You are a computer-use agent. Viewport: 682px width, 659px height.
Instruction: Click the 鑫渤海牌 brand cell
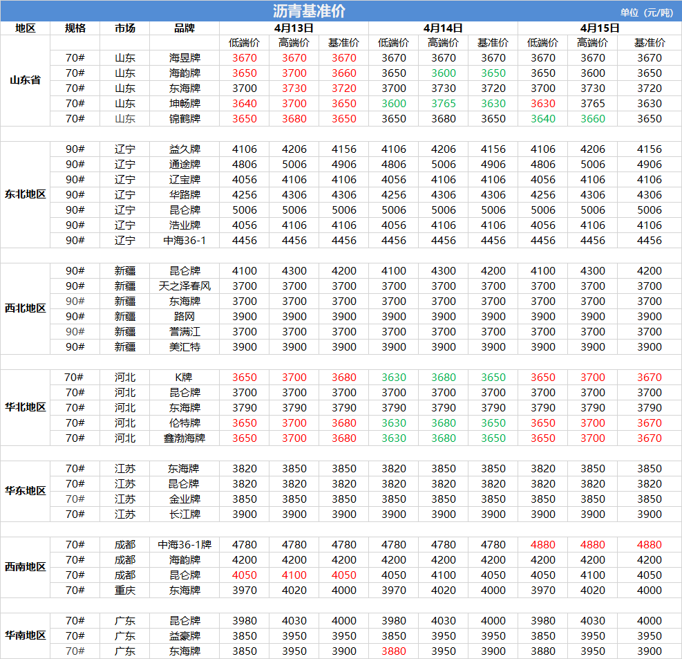point(184,438)
